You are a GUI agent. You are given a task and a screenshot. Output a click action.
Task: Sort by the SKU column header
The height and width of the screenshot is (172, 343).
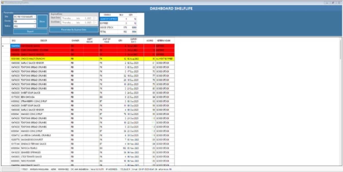coord(14,41)
